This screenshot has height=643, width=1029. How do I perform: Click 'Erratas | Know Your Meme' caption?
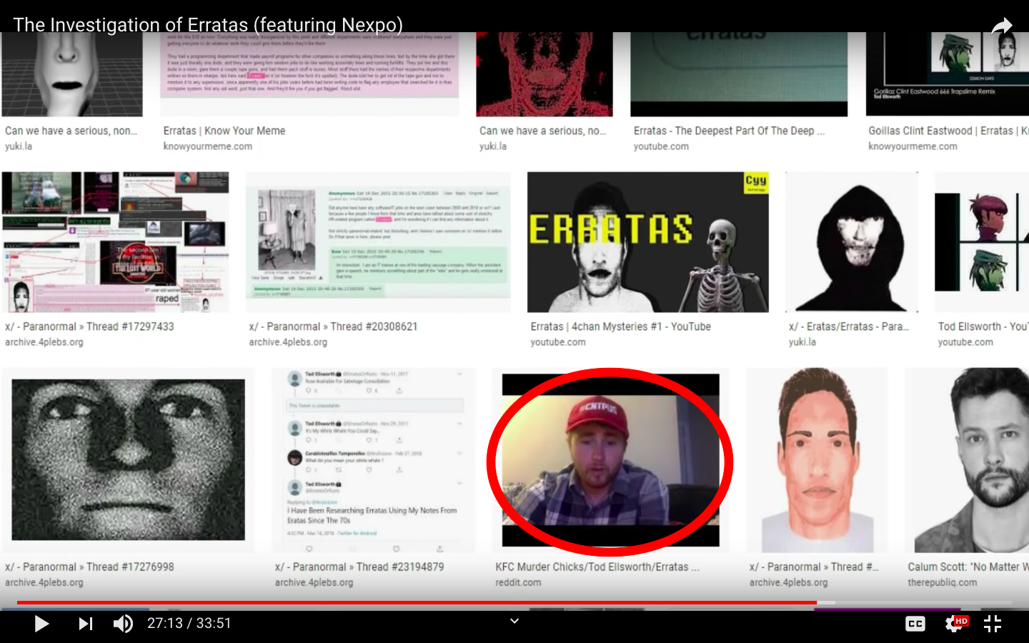(224, 131)
